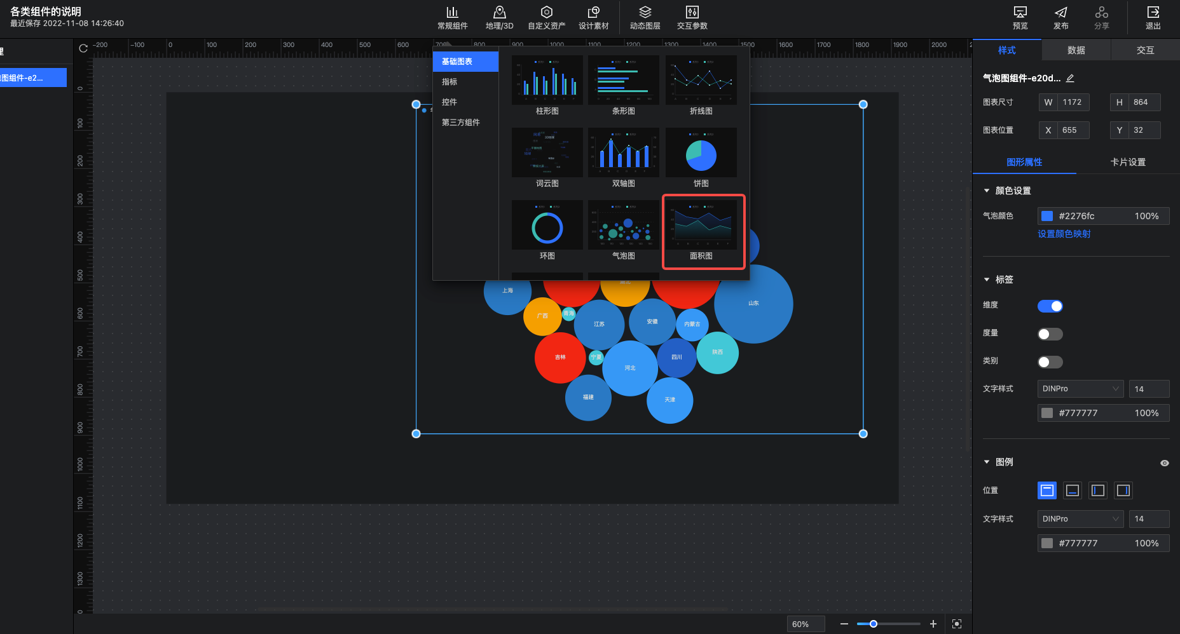
Task: Click the 预览 preview icon
Action: [x=1020, y=18]
